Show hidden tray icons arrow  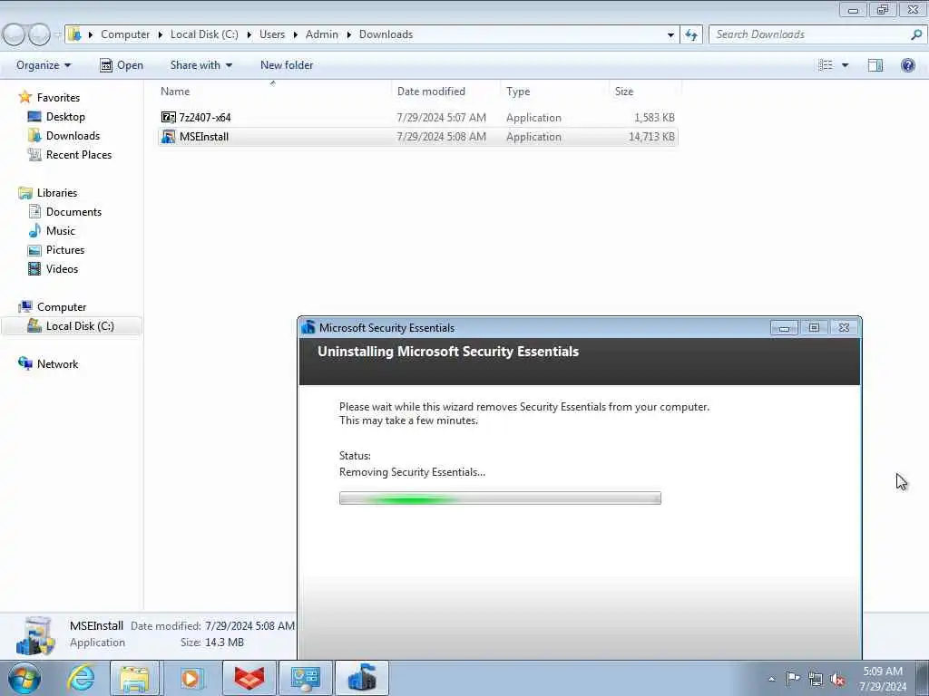point(771,680)
